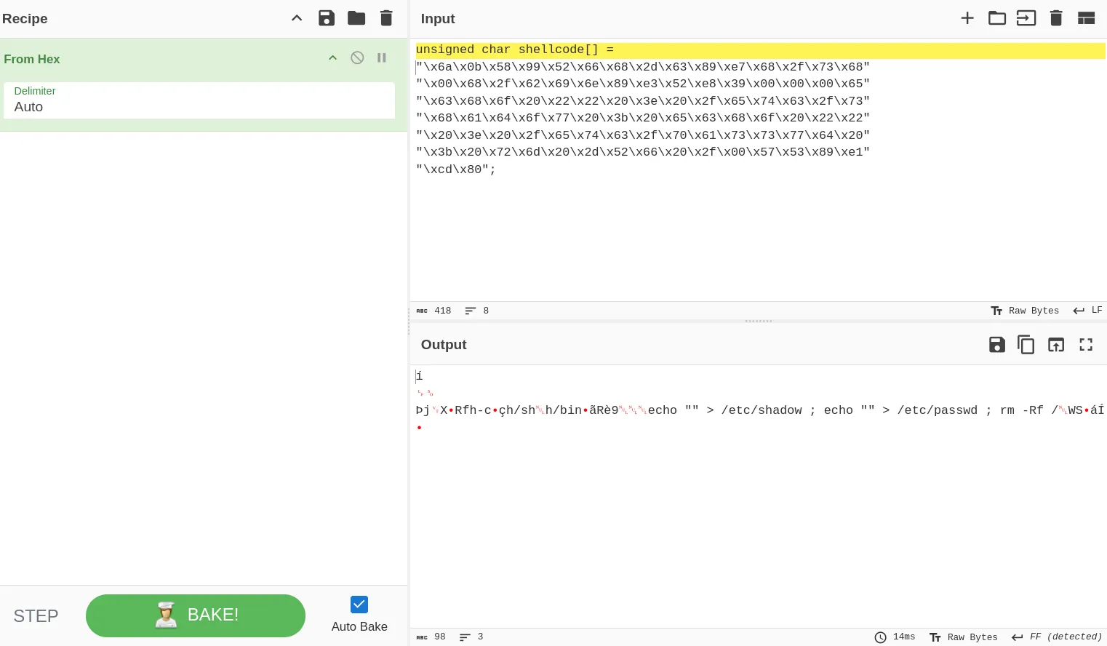Screen dimensions: 1107x646
Task: Open the Delimiter Auto dropdown
Action: (x=199, y=100)
